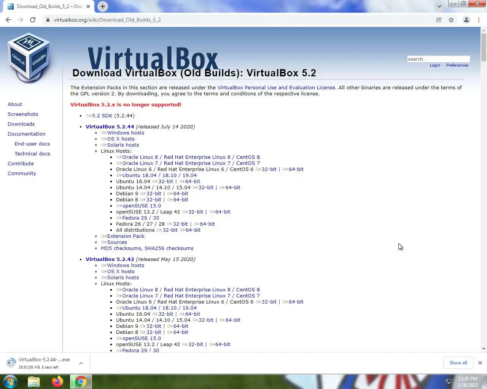Click the VirtualBox download file icon
The height and width of the screenshot is (389, 487).
11,363
